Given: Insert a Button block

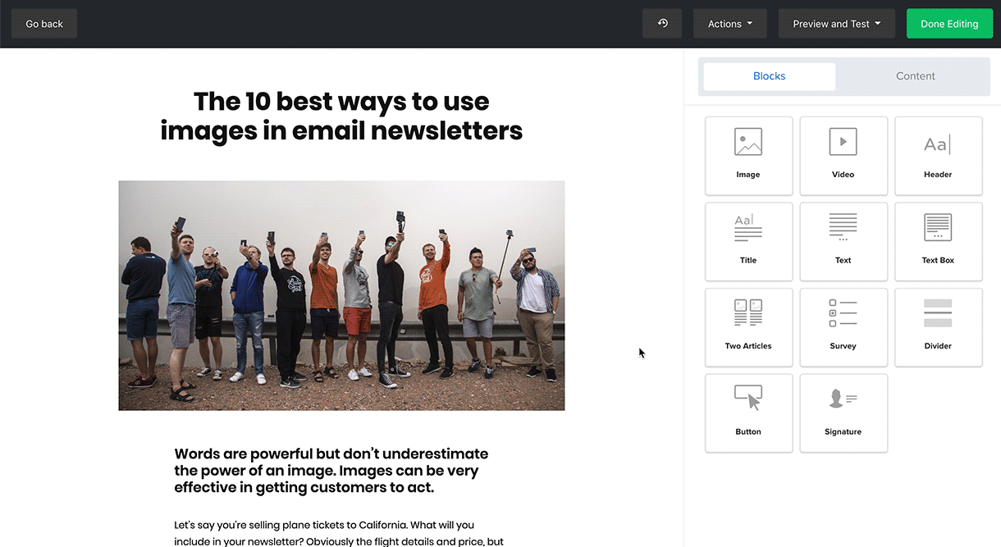Looking at the screenshot, I should click(x=747, y=413).
